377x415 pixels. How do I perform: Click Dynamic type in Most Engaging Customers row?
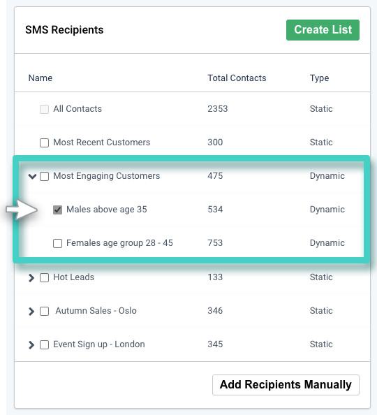pyautogui.click(x=327, y=176)
